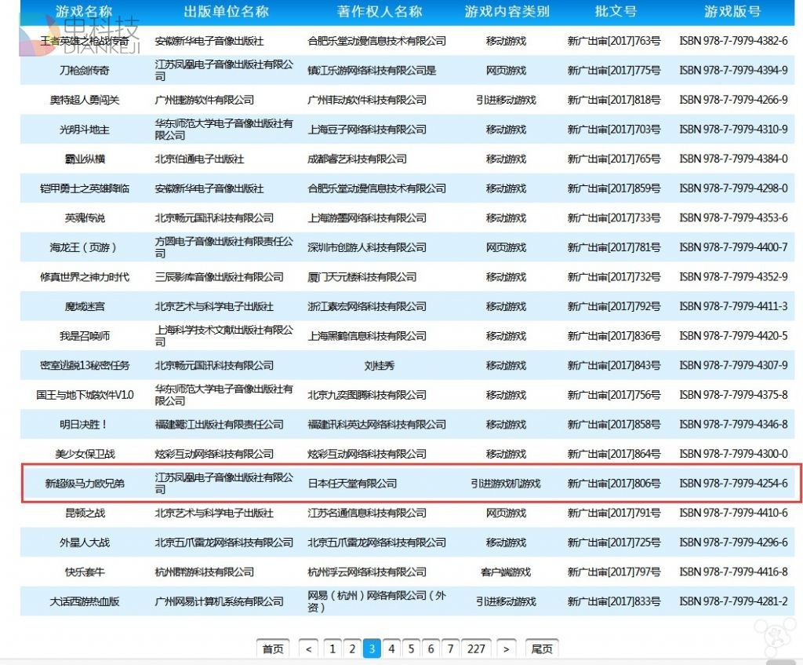Jump to page 227 in pagination
803x665 pixels.
point(476,649)
